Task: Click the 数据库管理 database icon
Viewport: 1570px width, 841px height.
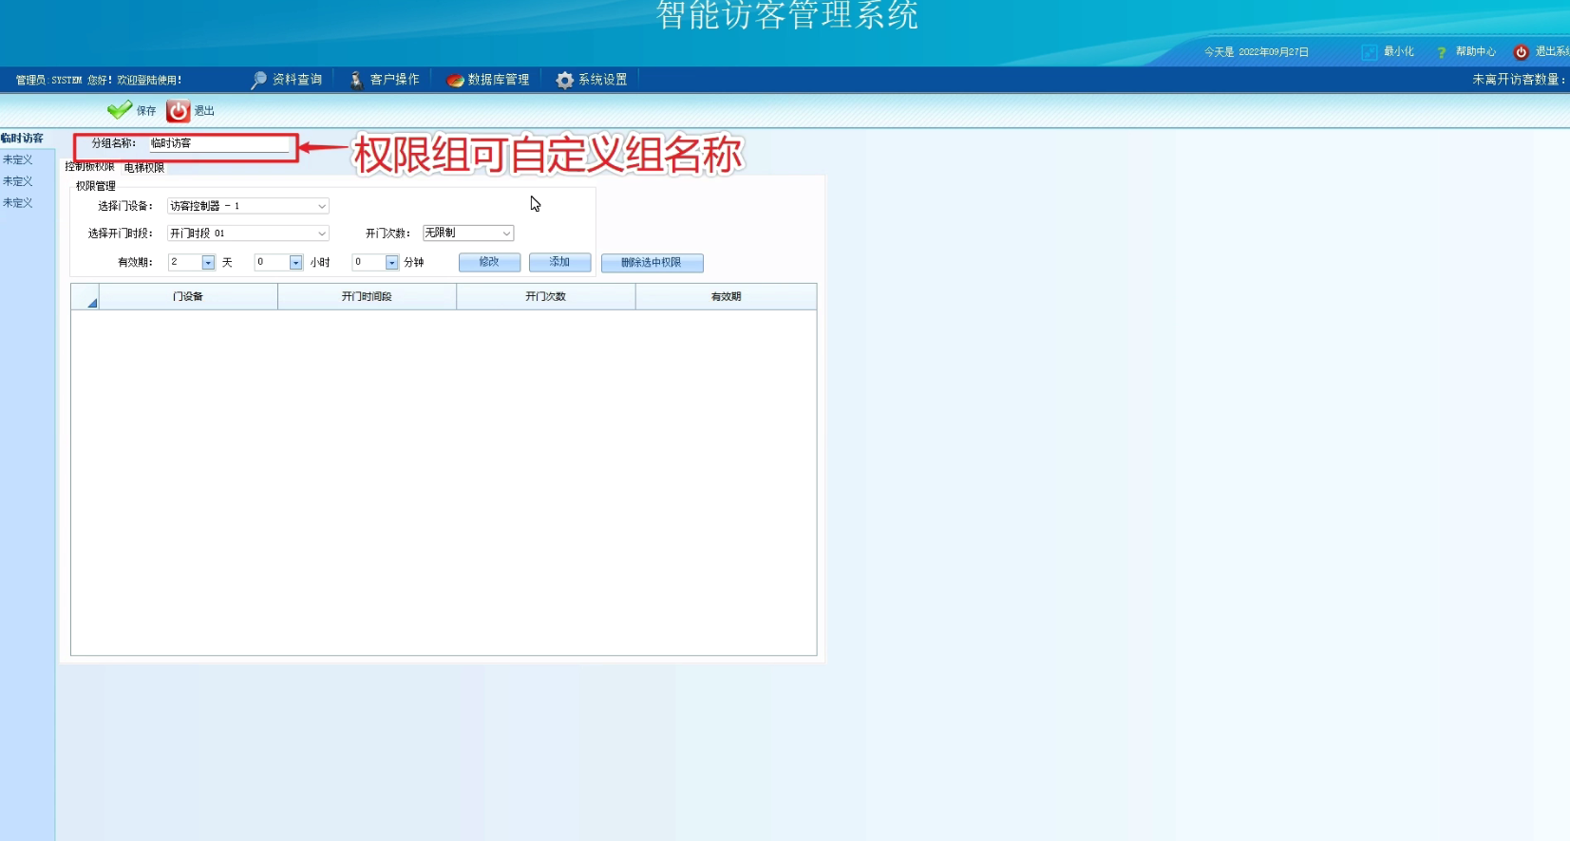Action: [x=455, y=80]
